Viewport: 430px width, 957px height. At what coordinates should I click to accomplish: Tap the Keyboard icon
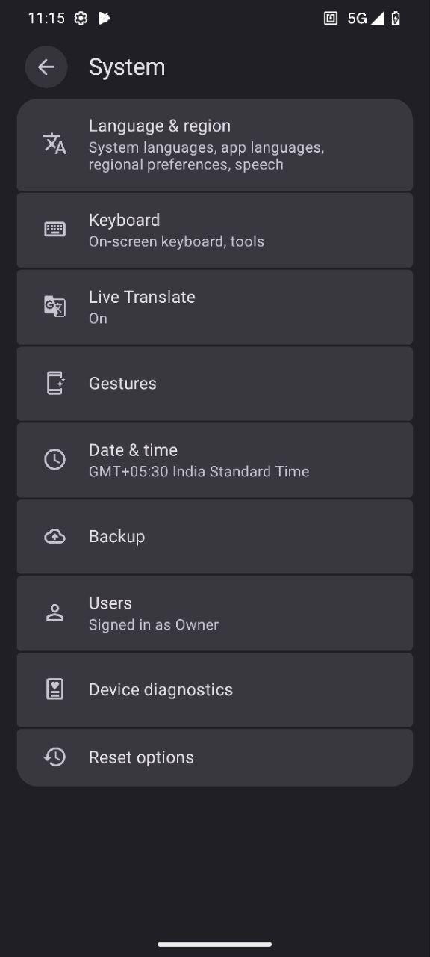pyautogui.click(x=54, y=230)
